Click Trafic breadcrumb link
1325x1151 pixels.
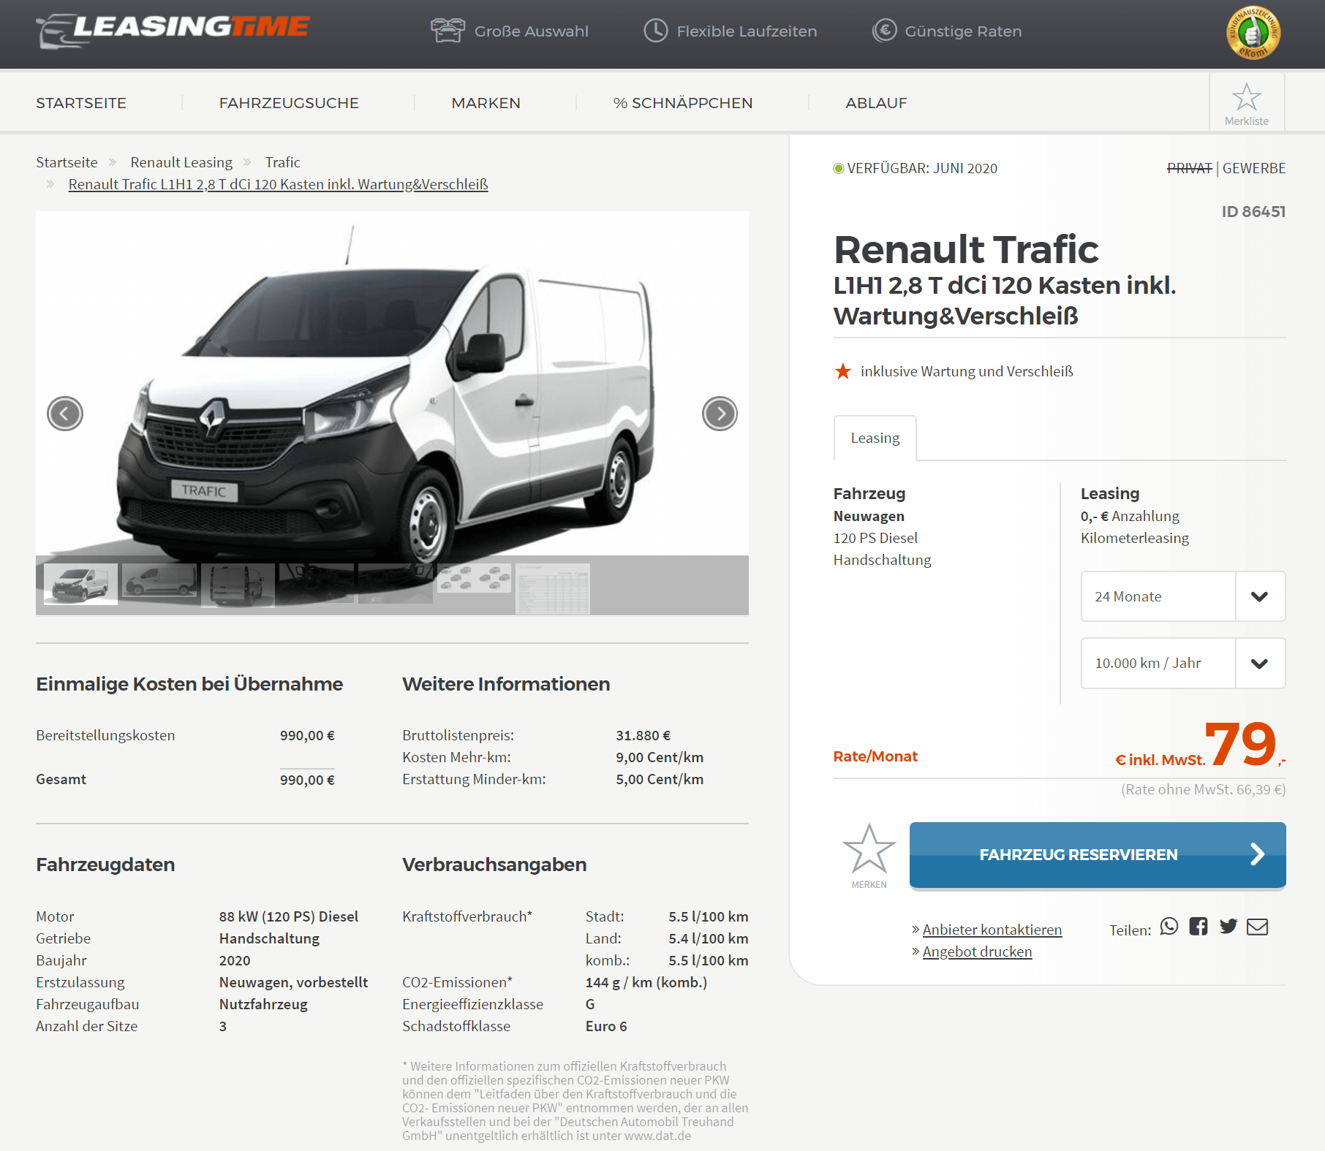[x=283, y=162]
